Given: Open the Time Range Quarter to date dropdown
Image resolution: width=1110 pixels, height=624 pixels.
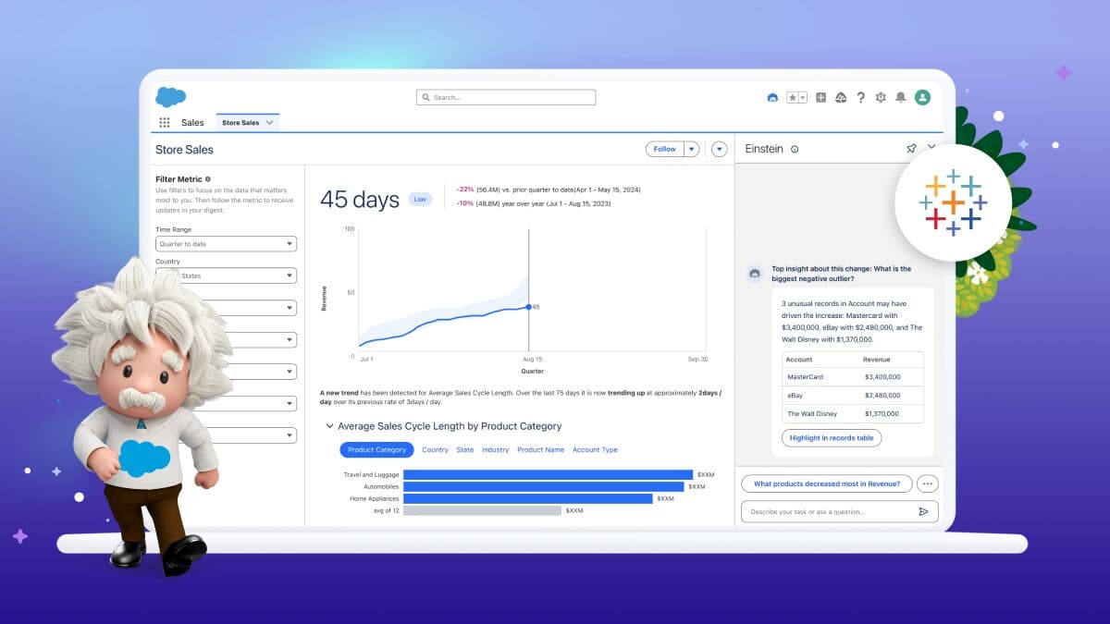Looking at the screenshot, I should (x=226, y=244).
